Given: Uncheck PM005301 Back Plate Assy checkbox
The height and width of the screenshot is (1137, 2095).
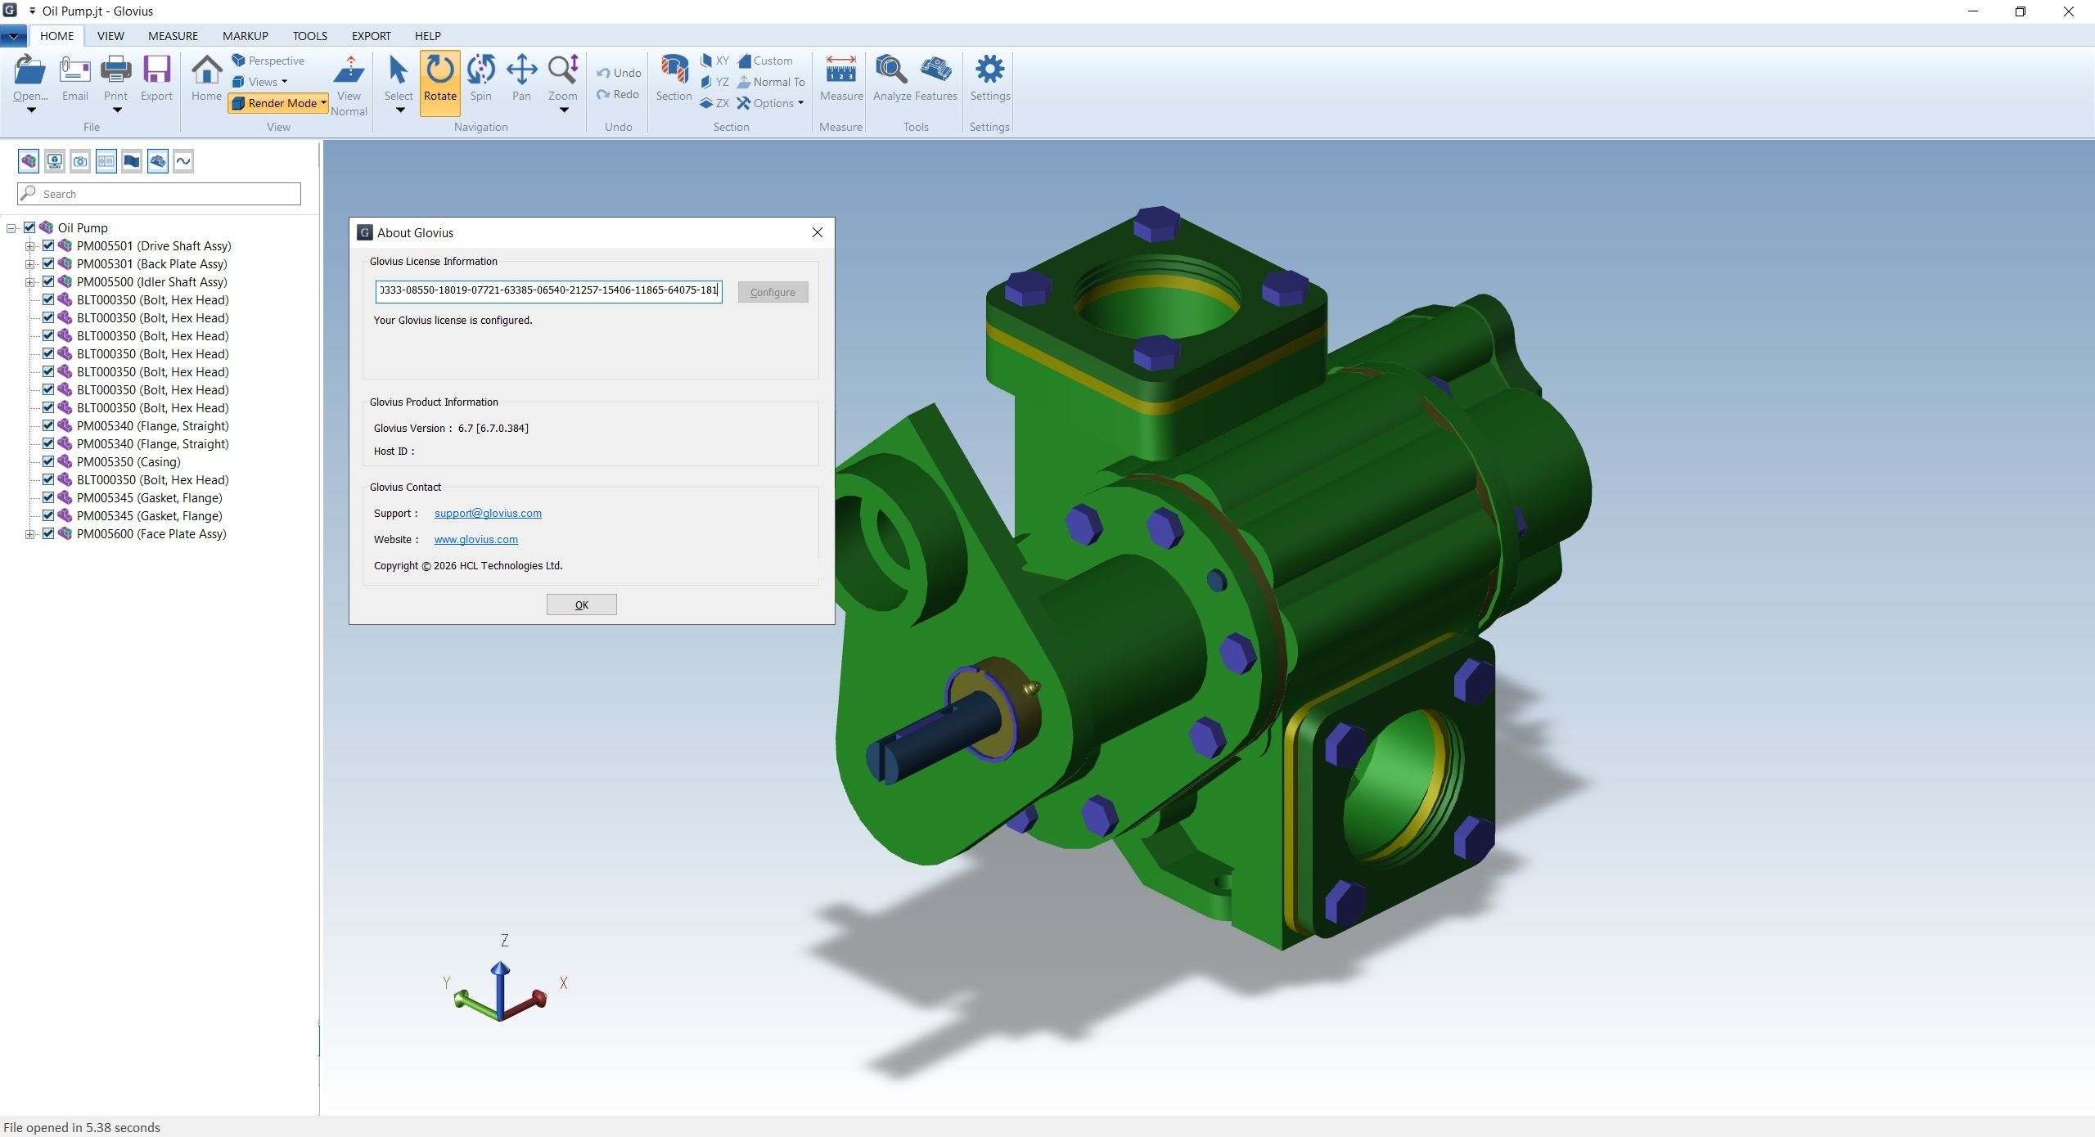Looking at the screenshot, I should pyautogui.click(x=48, y=263).
